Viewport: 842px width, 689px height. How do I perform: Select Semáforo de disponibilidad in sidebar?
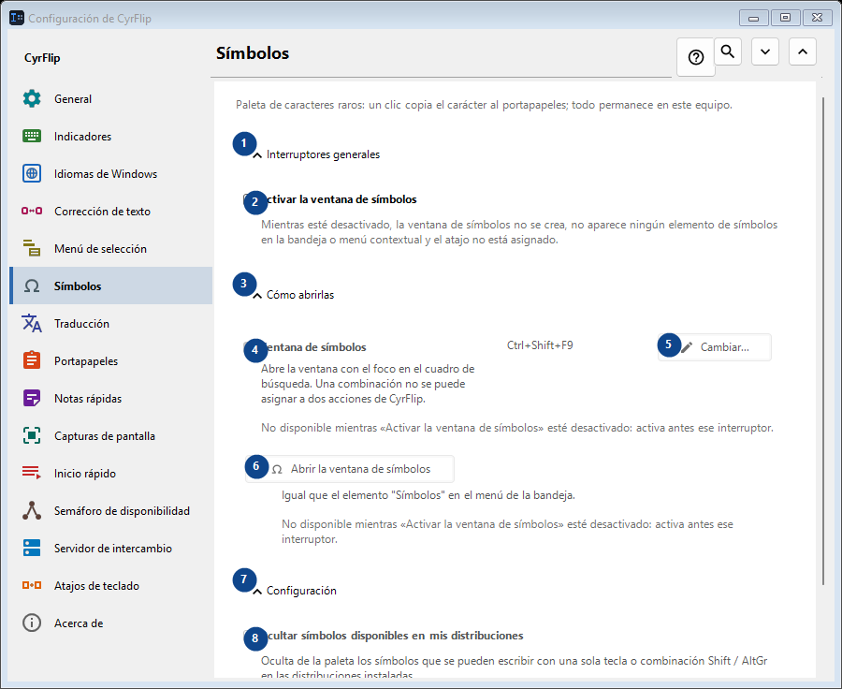[x=111, y=510]
